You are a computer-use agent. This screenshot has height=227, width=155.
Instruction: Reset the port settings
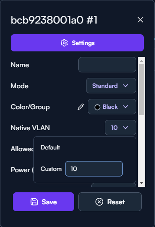point(110,202)
